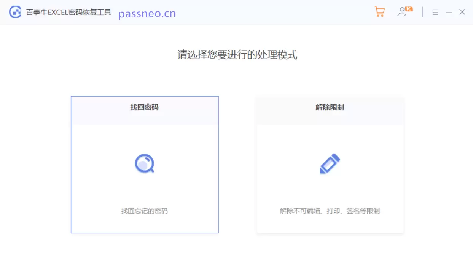Click the 找回忘记的密码 description text
The height and width of the screenshot is (274, 473).
pos(145,211)
